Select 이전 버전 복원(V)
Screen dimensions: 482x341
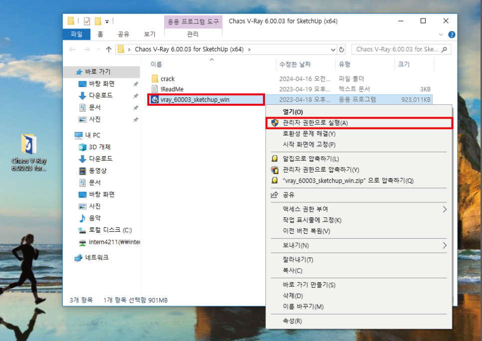click(x=359, y=231)
